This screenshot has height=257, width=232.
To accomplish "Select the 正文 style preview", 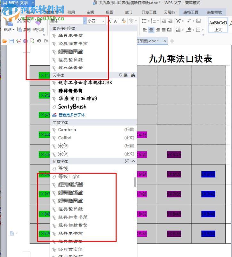I will click(x=218, y=26).
